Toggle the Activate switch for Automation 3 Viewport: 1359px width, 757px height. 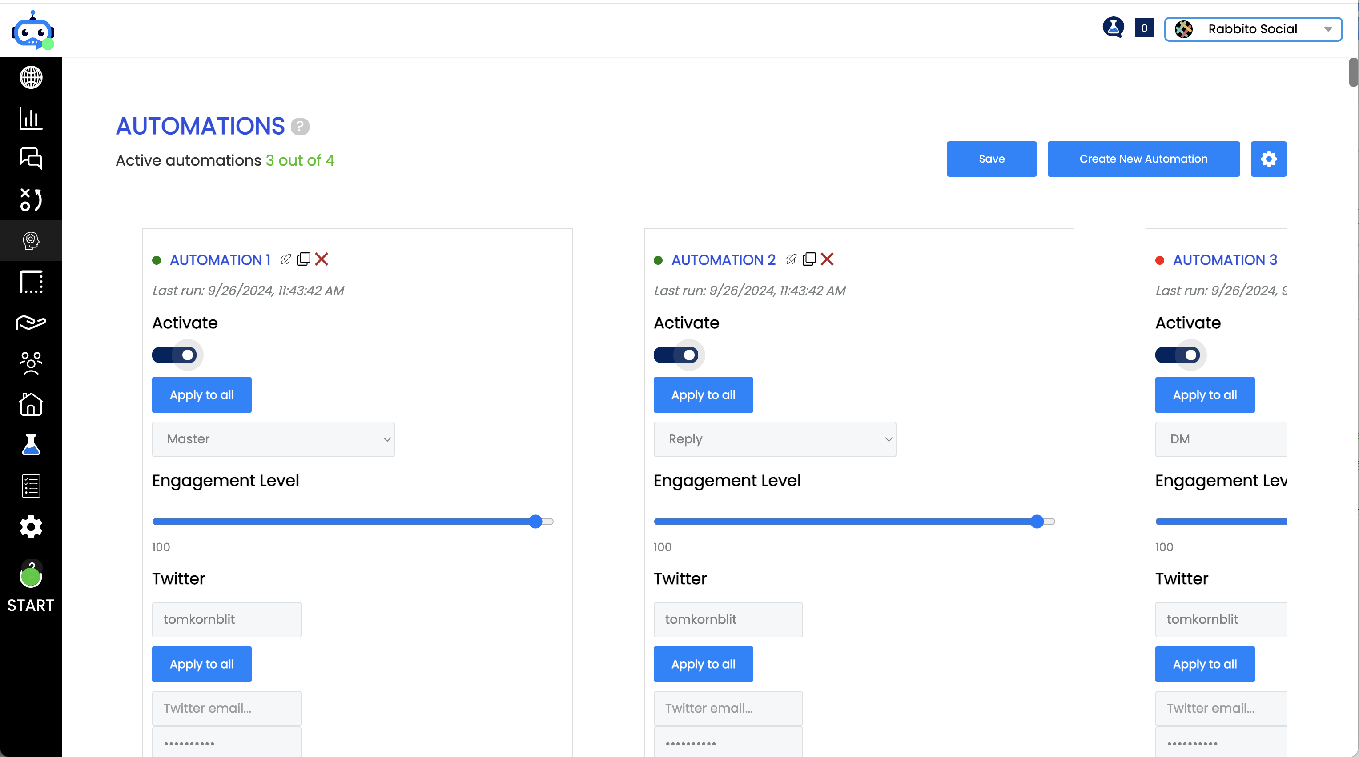tap(1178, 355)
